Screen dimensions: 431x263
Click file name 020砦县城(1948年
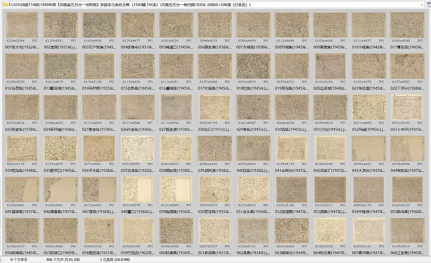pos(330,88)
